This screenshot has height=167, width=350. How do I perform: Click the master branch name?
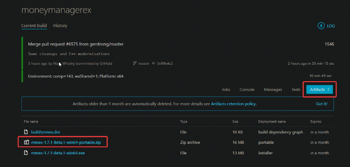pos(143,63)
